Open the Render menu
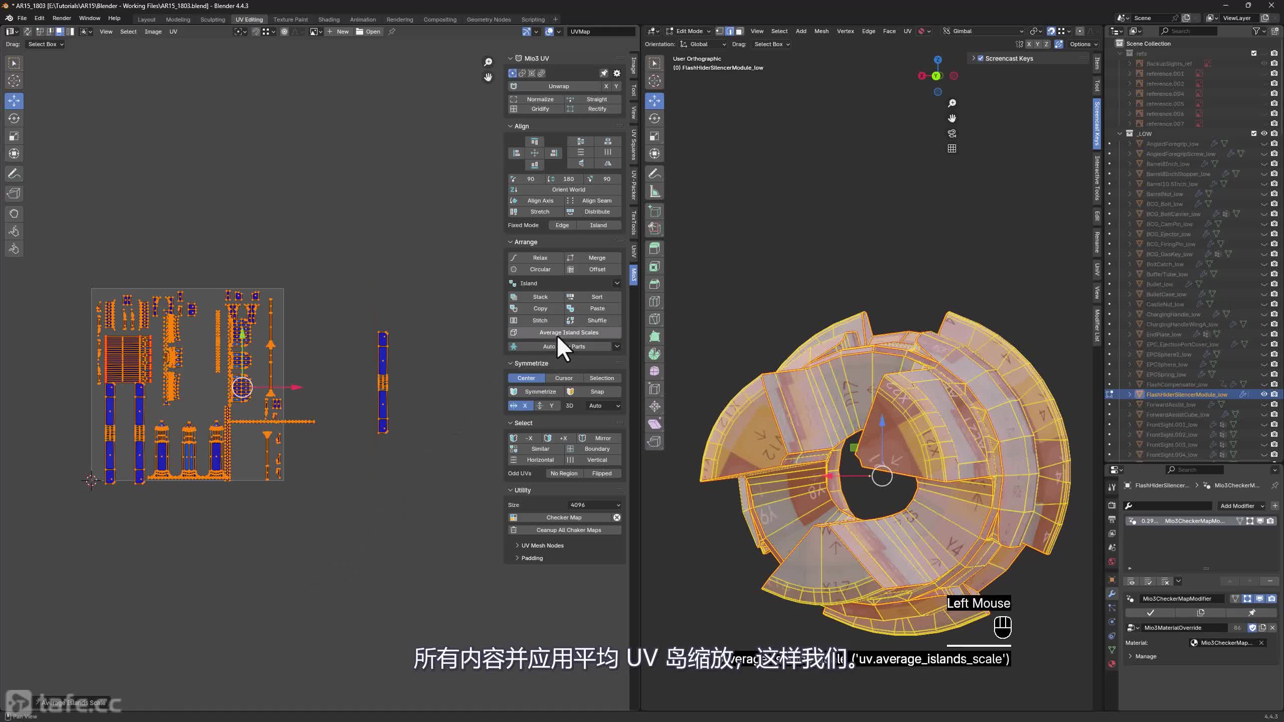 click(x=62, y=18)
